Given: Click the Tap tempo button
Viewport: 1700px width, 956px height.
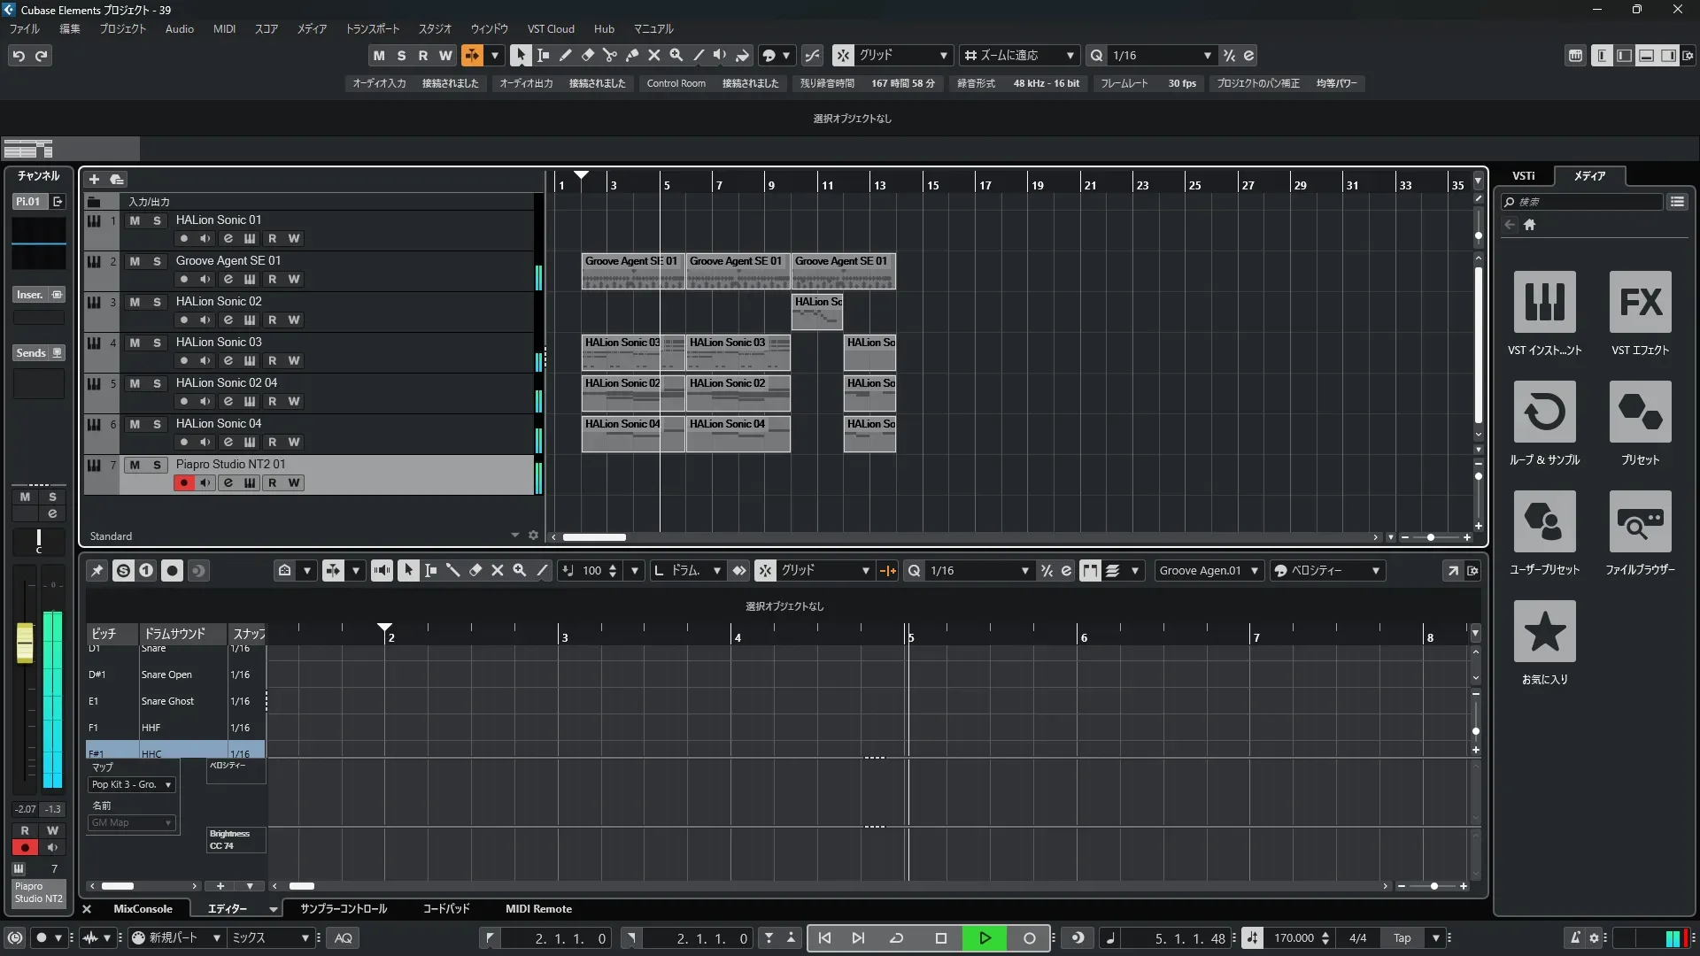Looking at the screenshot, I should 1402,938.
